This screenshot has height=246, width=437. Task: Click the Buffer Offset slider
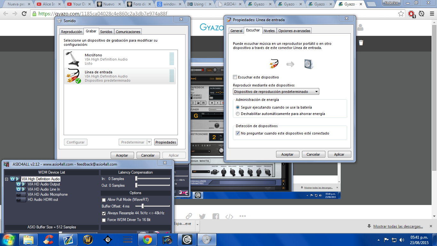coord(153,206)
